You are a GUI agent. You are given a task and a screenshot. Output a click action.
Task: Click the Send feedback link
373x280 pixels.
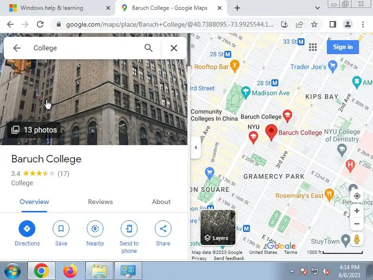[x=229, y=258]
